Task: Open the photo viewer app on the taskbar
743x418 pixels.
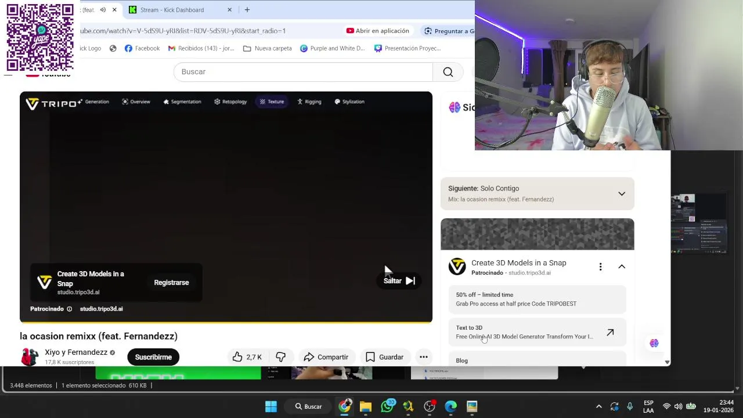Action: pos(472,406)
